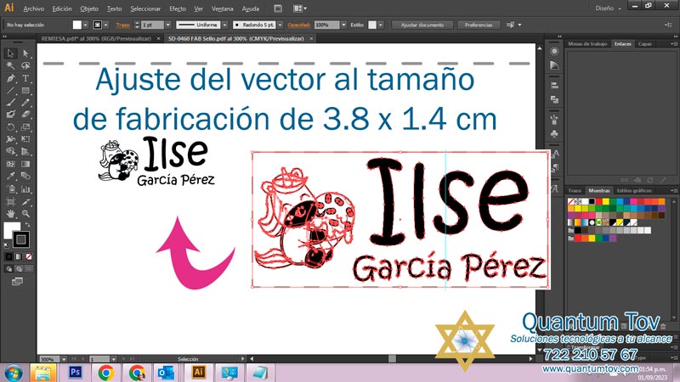Select the Column Graph tool

(25, 189)
